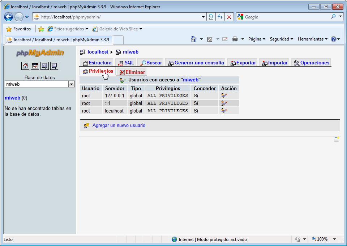Click the Servidor column header
347x246 pixels.
point(115,88)
